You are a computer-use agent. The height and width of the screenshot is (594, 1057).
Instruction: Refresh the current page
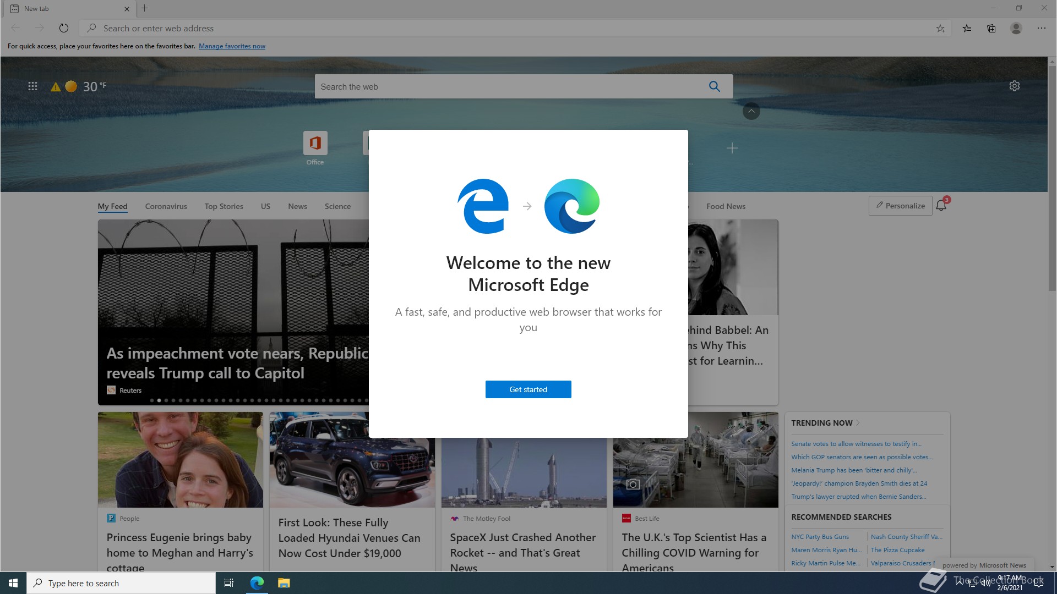pyautogui.click(x=64, y=28)
